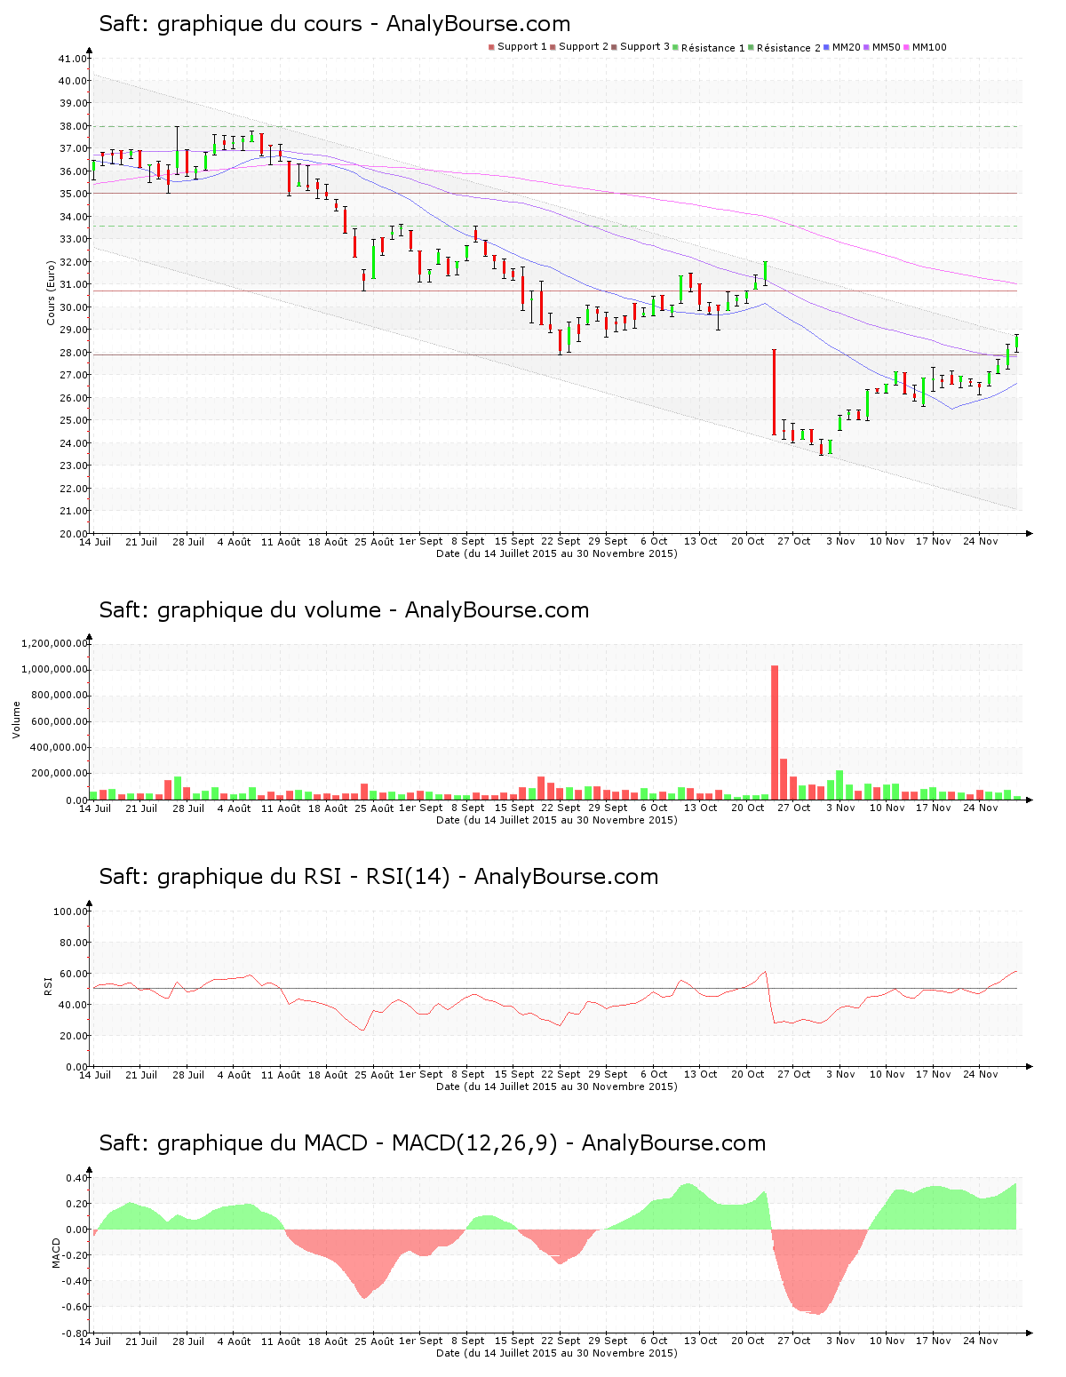The image size is (1066, 1377).
Task: Click the 'Saft: graphique du volume' title
Action: tap(344, 610)
